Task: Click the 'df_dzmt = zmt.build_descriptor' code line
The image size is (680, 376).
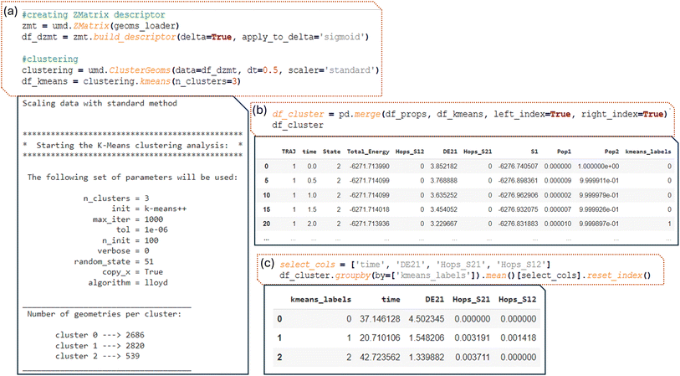Action: (195, 38)
